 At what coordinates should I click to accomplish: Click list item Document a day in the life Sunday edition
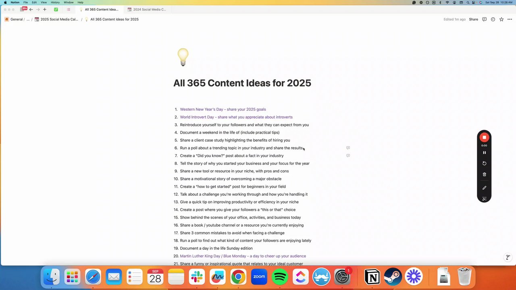point(216,249)
